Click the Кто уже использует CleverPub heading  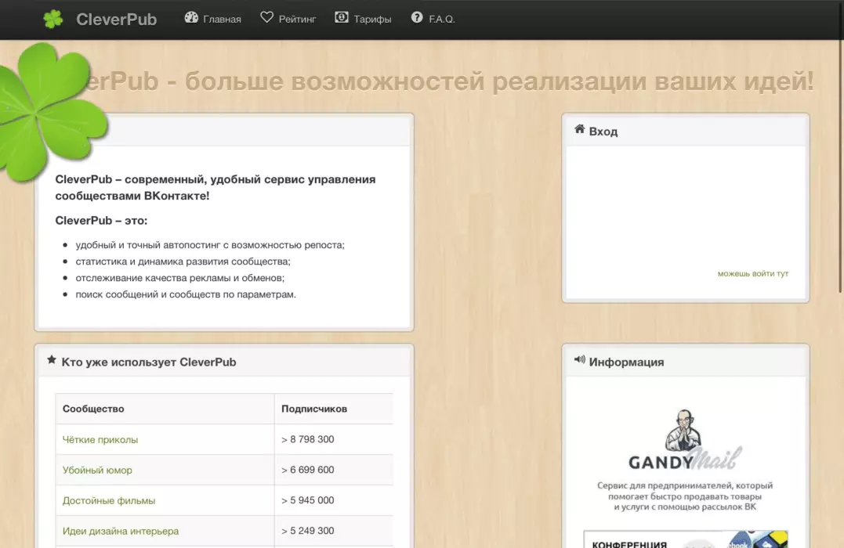point(149,362)
